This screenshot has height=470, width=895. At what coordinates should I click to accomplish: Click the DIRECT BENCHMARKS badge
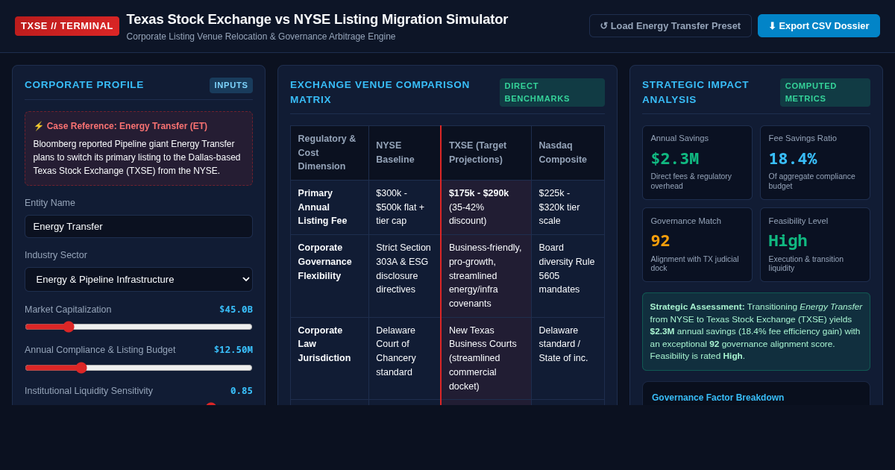coord(552,92)
